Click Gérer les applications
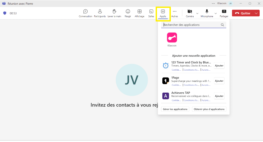This screenshot has height=142, width=263. [175, 109]
